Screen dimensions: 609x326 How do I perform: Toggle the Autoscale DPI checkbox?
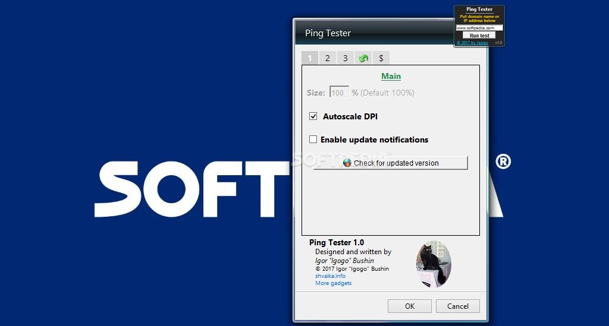313,116
